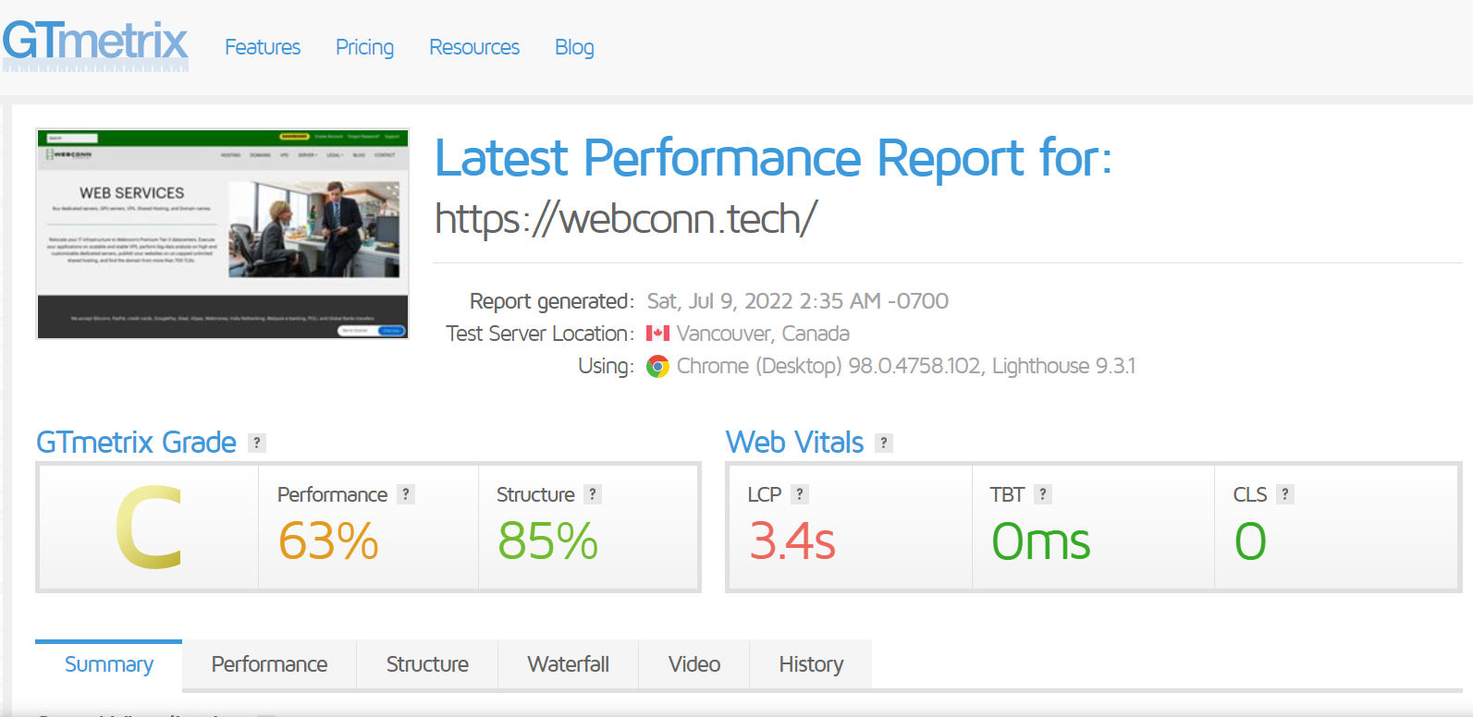Click the Performance question mark icon
Viewport: 1473px width, 717px height.
406,494
